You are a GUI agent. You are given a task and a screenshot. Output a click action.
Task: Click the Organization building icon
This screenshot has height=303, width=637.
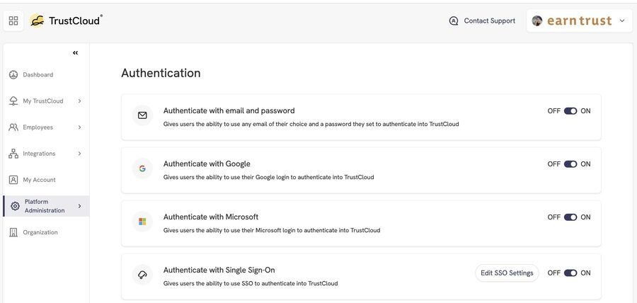click(x=13, y=232)
